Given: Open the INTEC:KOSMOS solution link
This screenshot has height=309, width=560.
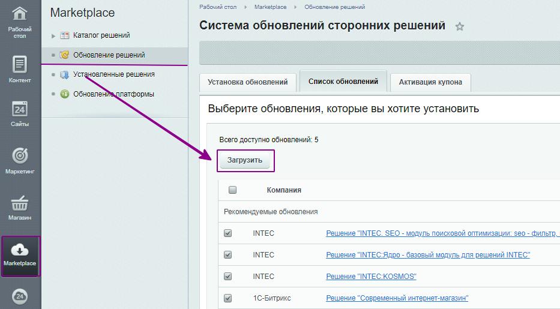Looking at the screenshot, I should [370, 277].
